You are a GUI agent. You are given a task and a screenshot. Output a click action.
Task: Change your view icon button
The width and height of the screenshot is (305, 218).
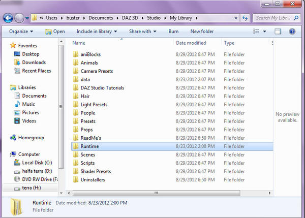[256, 32]
